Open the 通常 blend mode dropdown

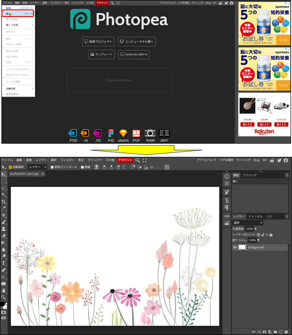pos(248,223)
